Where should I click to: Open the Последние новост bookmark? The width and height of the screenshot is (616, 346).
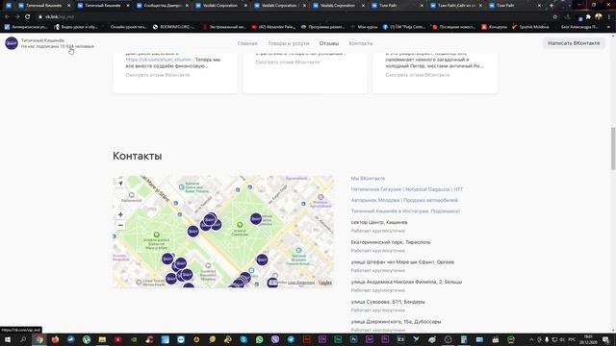click(453, 27)
